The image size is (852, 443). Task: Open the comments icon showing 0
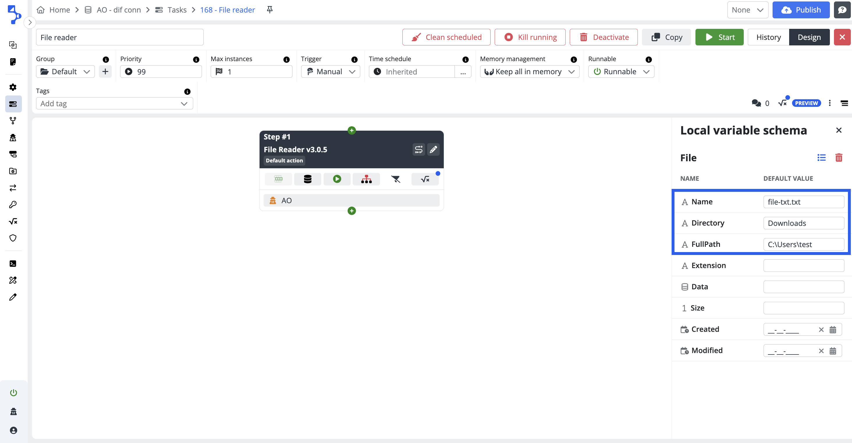(756, 103)
